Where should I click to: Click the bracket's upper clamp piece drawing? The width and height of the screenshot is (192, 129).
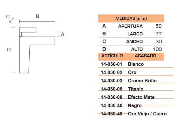click(28, 30)
